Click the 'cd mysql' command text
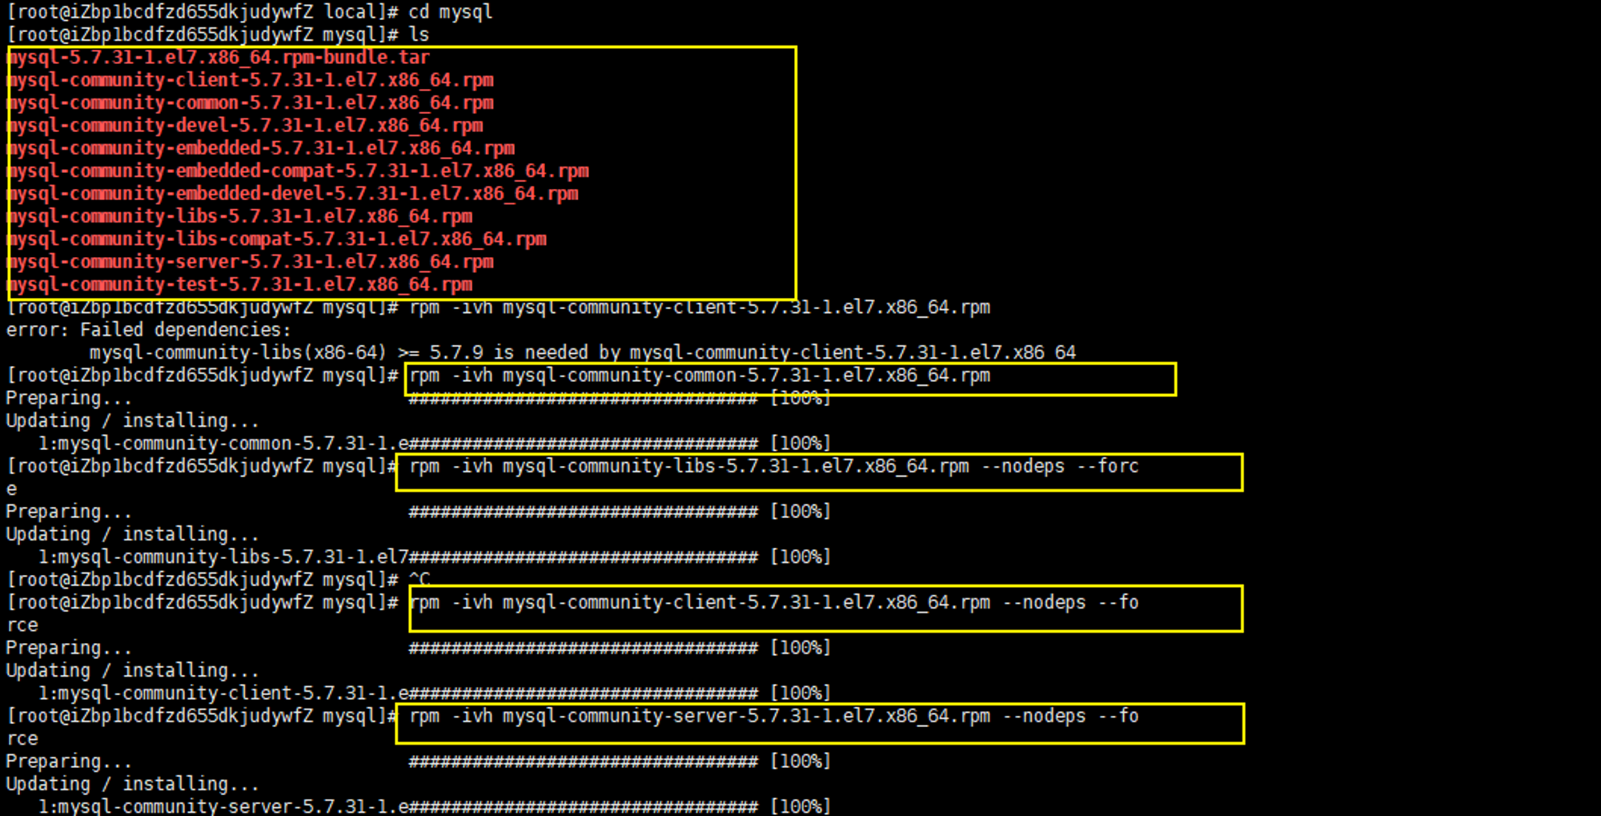Viewport: 1601px width, 816px height. point(451,12)
